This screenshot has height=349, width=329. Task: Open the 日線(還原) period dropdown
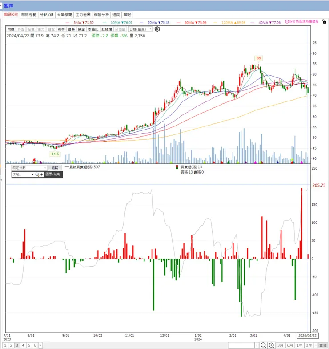click(140, 29)
